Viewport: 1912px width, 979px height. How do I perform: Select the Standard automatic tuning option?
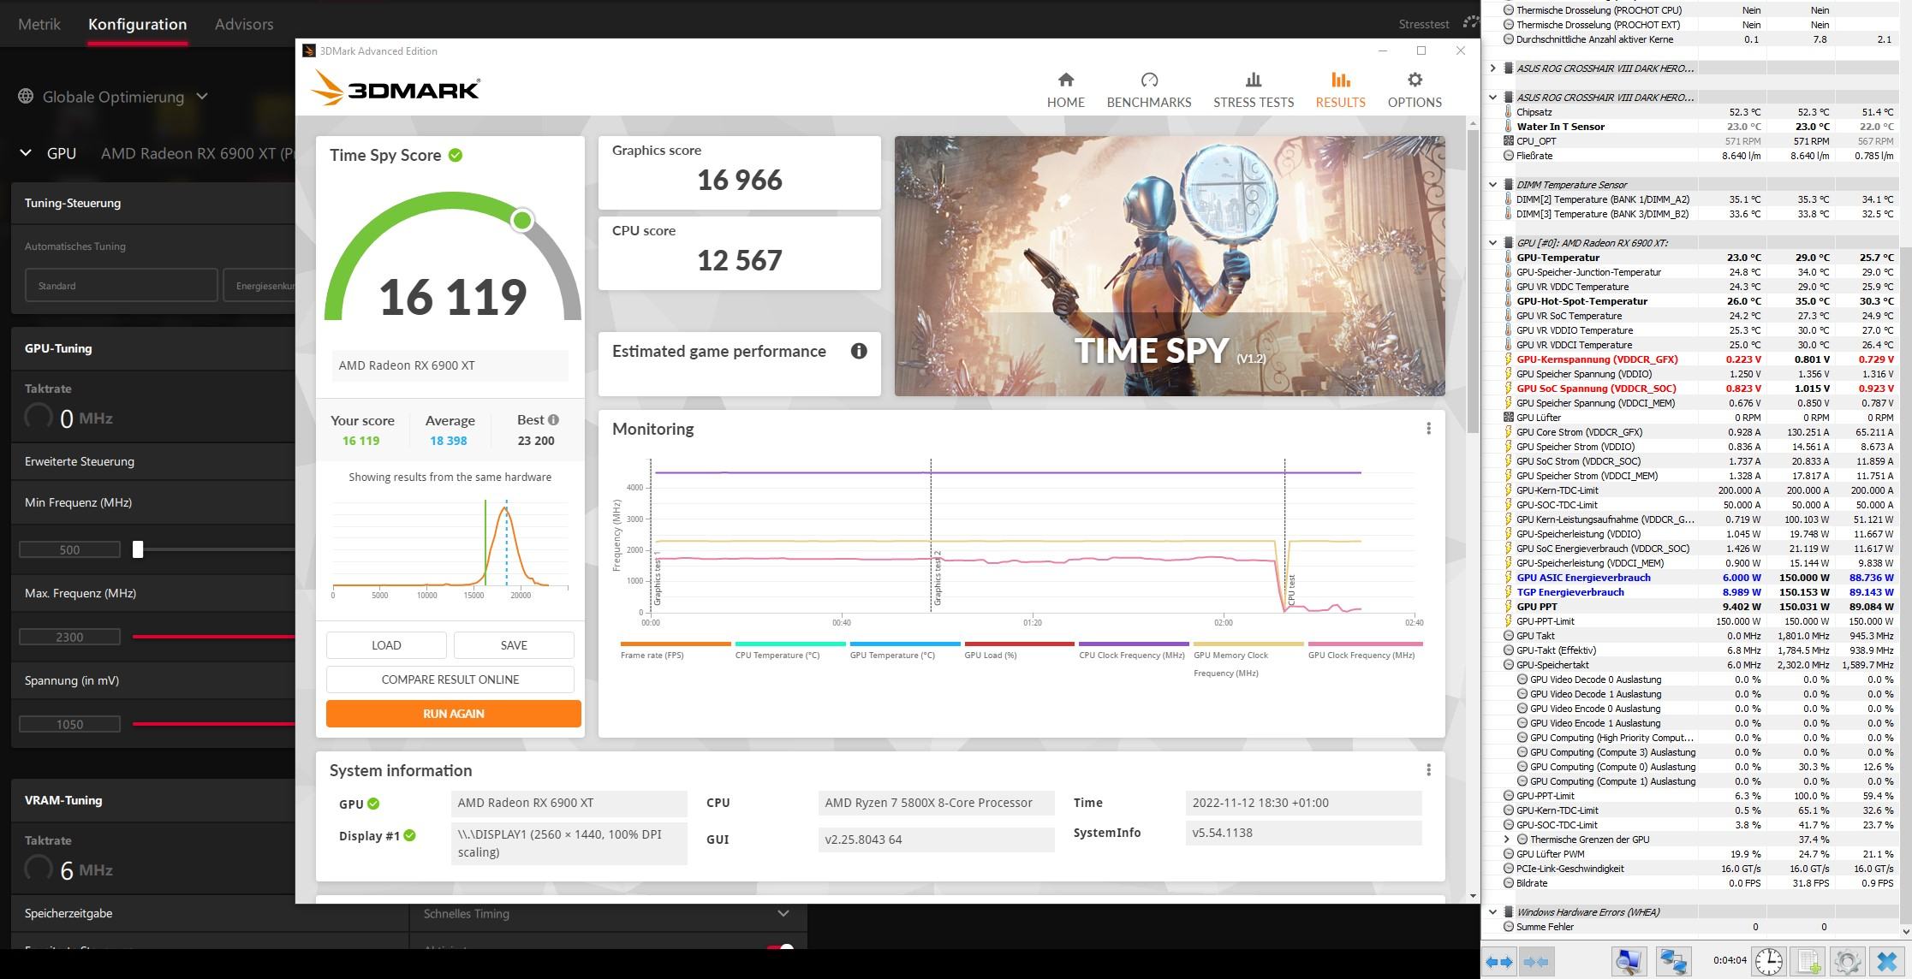[x=122, y=286]
